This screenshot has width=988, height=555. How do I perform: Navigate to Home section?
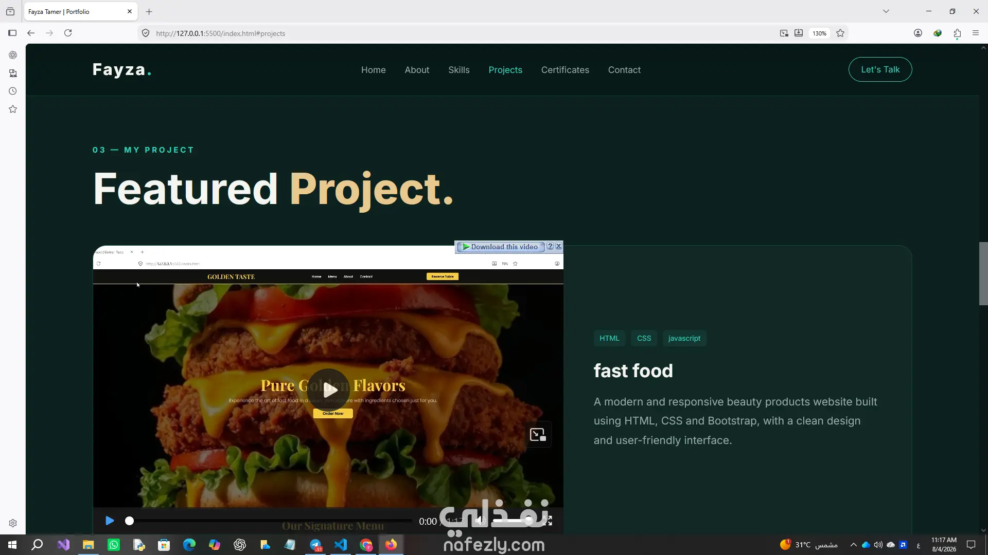point(374,70)
